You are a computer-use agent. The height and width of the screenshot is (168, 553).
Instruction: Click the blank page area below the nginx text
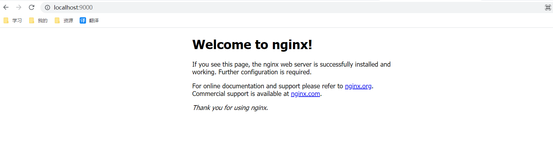pyautogui.click(x=275, y=143)
